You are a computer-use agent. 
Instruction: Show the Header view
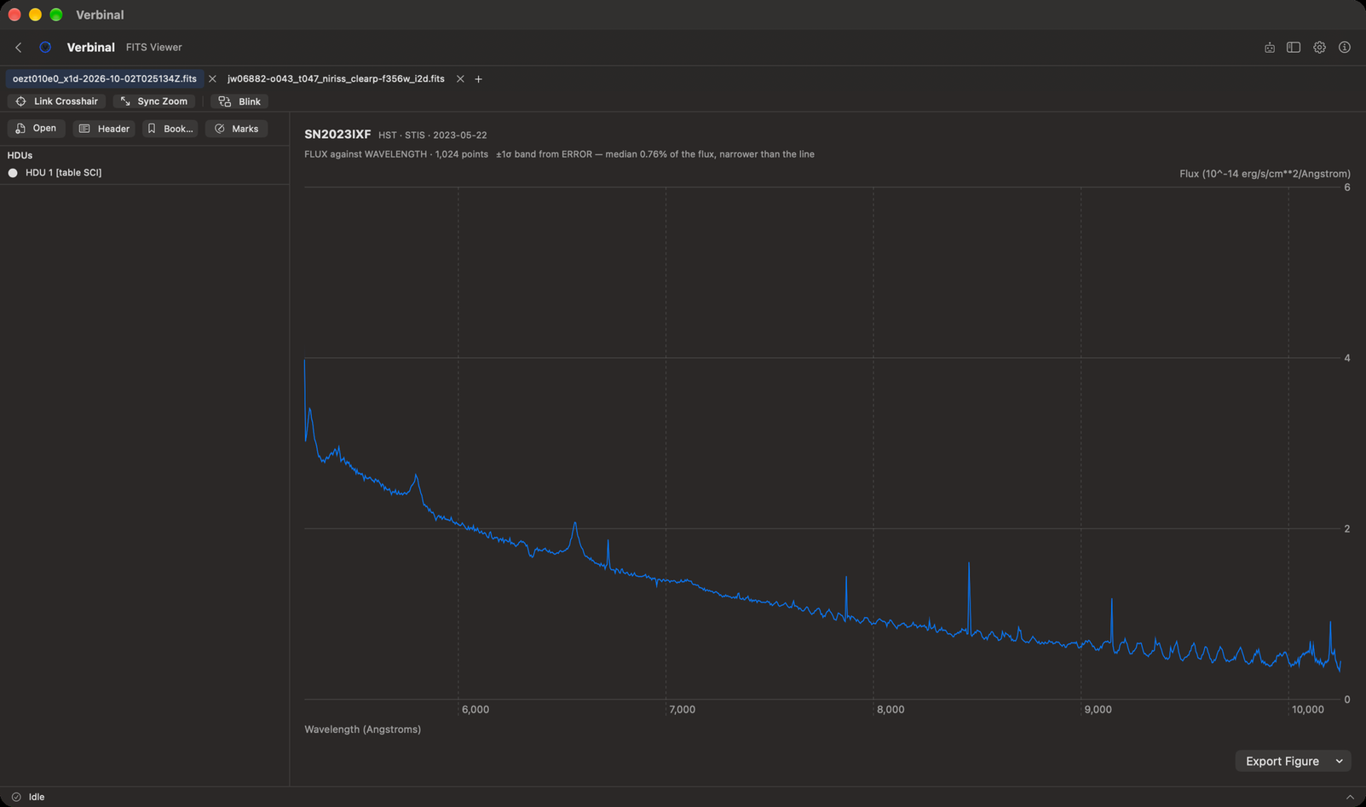104,129
